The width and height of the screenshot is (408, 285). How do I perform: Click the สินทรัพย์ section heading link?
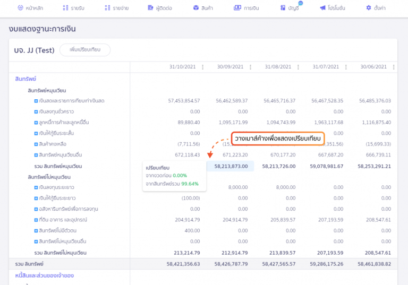[25, 79]
